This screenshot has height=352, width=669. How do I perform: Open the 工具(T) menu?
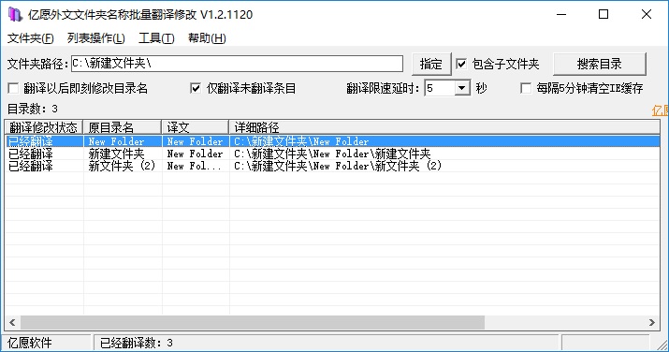pos(156,38)
